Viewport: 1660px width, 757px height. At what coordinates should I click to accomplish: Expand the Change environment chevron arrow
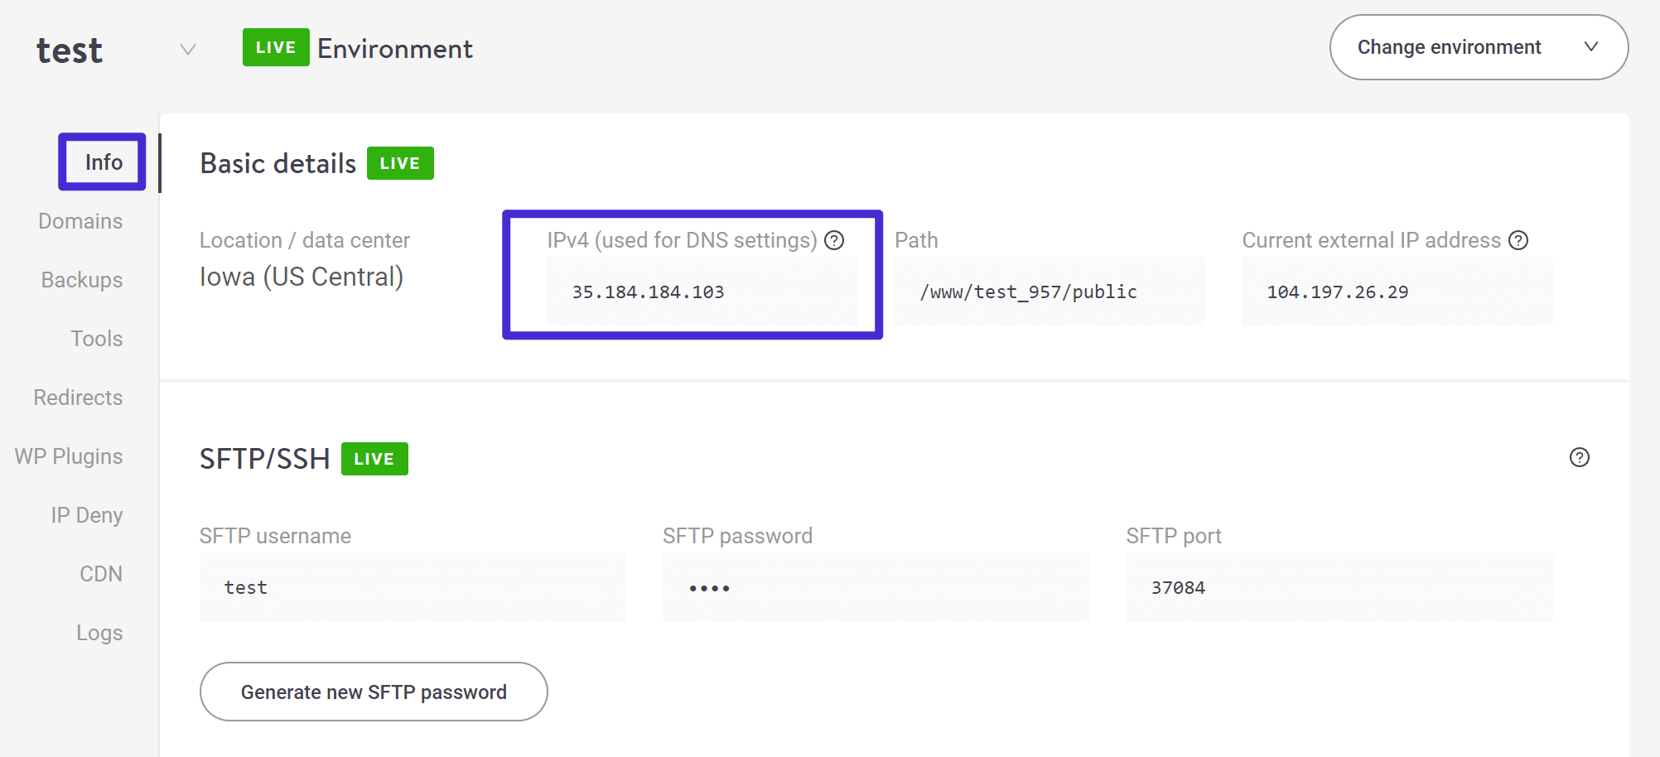1590,47
